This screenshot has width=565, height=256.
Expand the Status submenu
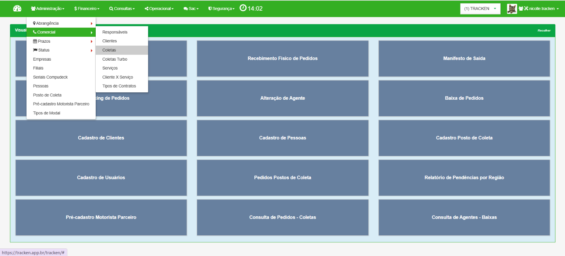[x=61, y=50]
